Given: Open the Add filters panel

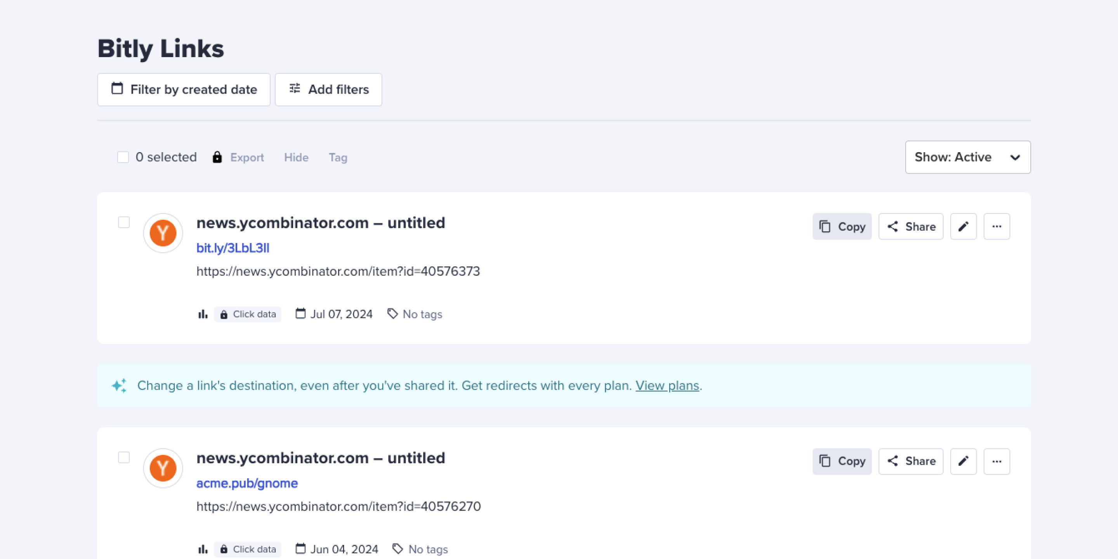Looking at the screenshot, I should pyautogui.click(x=328, y=89).
